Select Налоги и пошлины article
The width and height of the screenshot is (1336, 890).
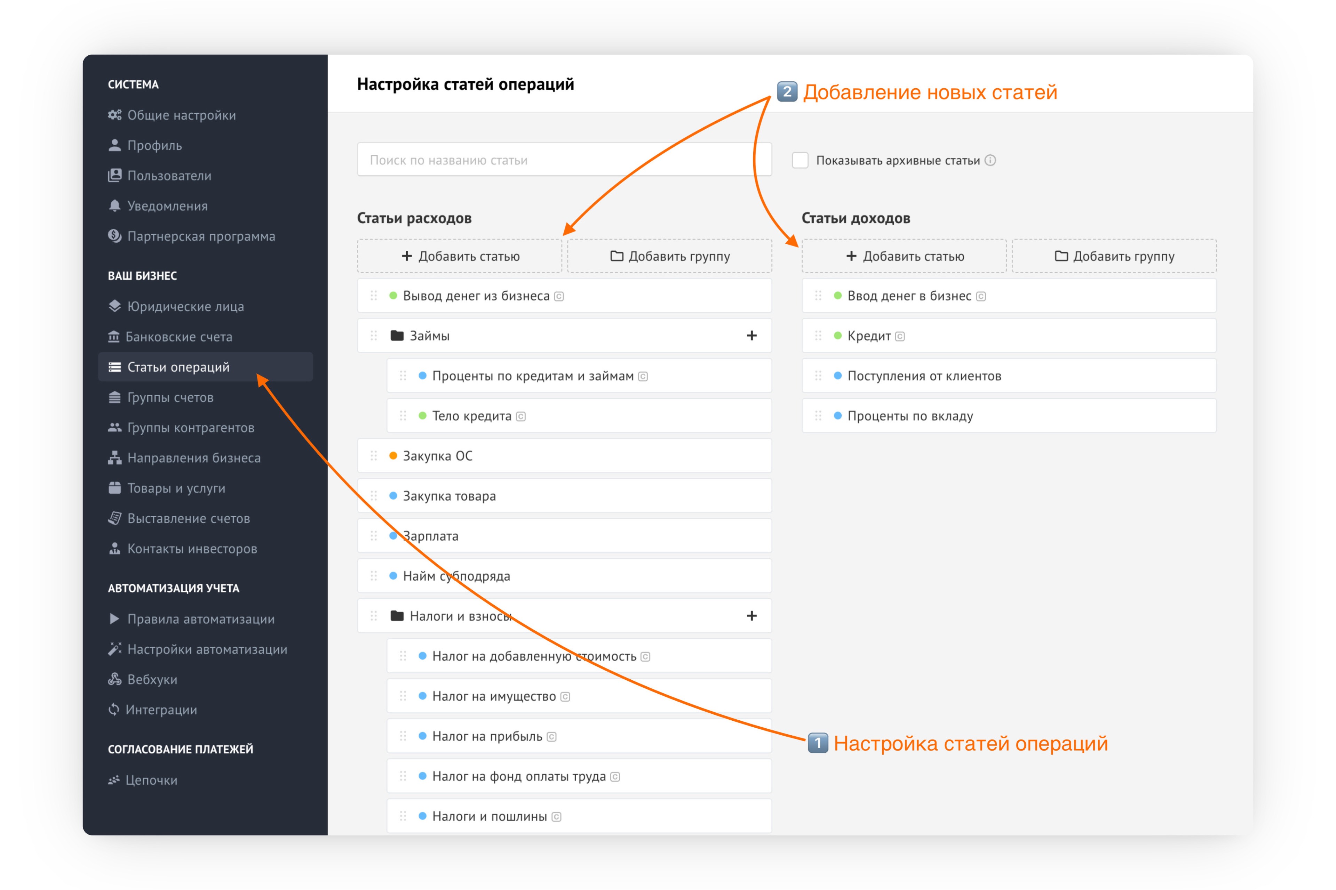(x=579, y=816)
